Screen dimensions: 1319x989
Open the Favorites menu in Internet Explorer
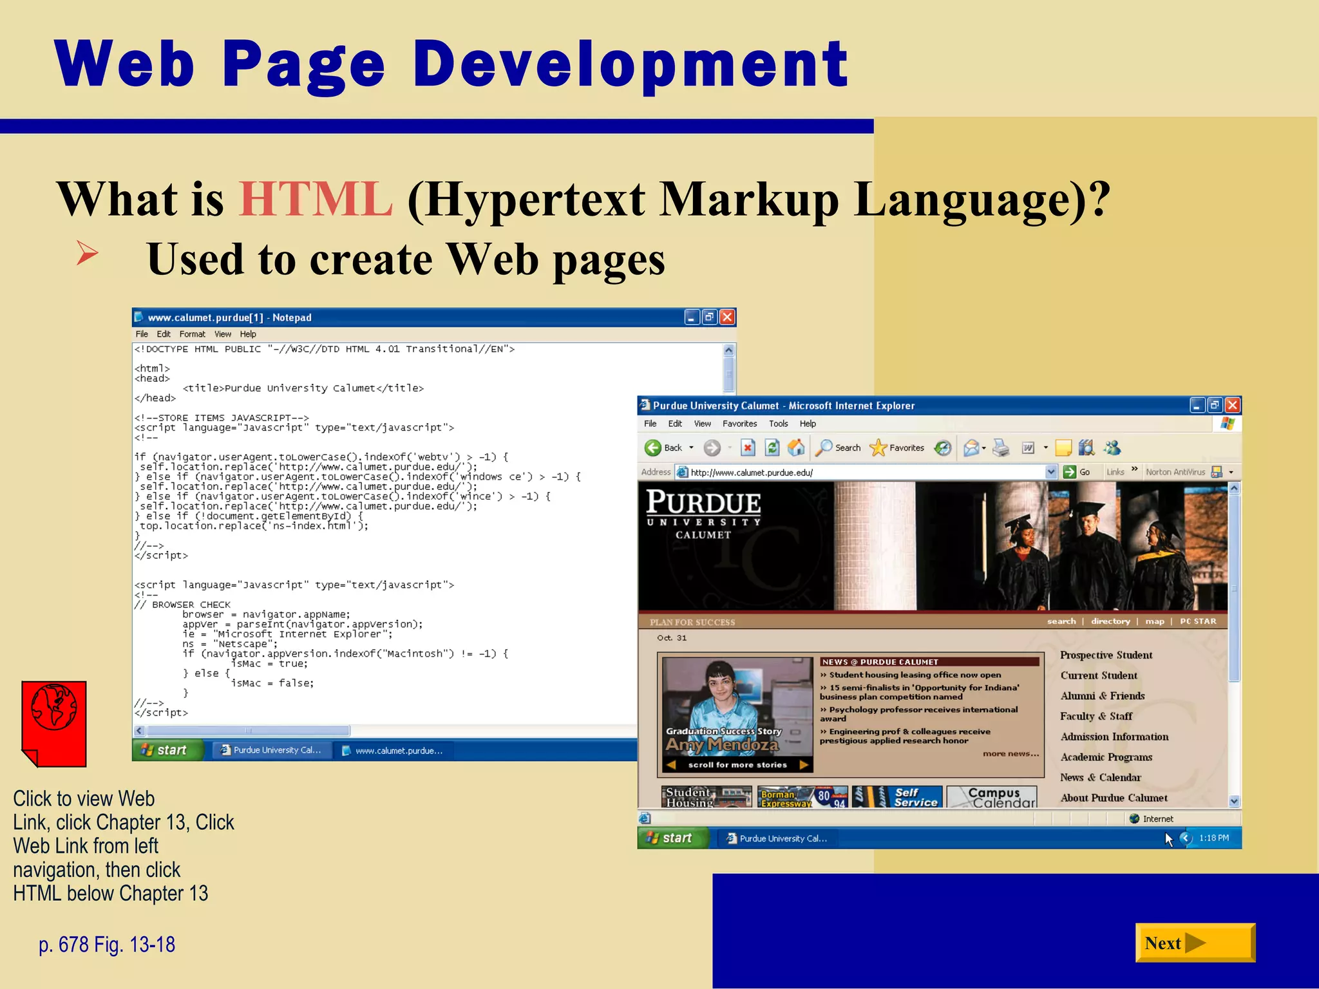[739, 424]
